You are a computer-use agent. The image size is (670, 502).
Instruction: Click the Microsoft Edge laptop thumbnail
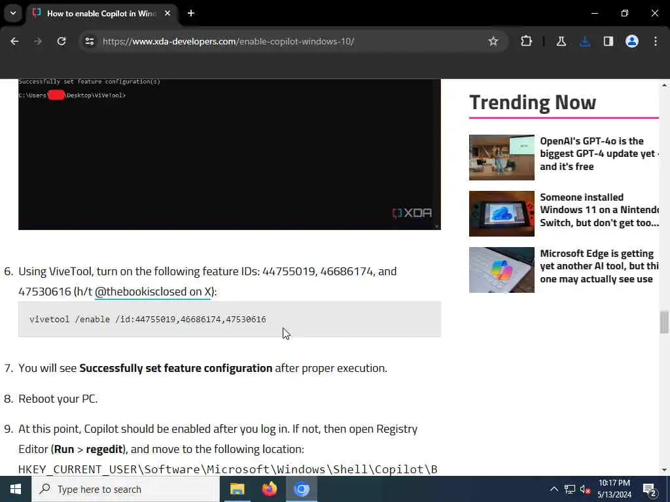502,270
